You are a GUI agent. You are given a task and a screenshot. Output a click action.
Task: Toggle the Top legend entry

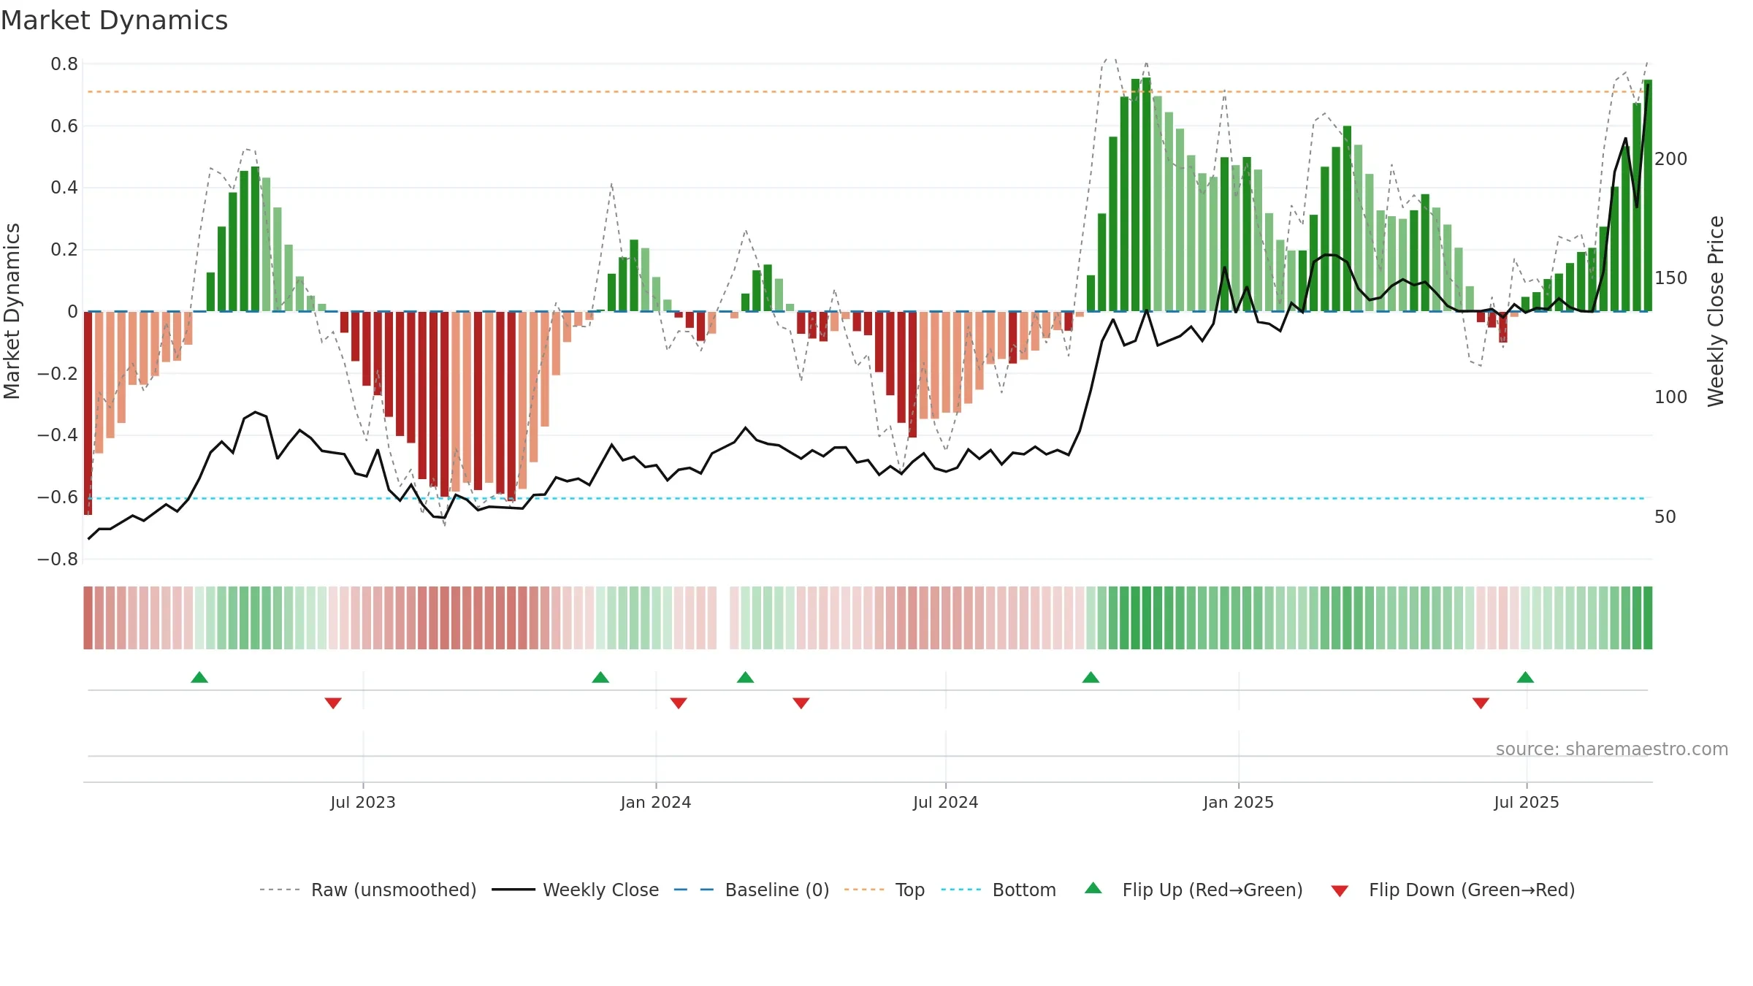tap(885, 890)
